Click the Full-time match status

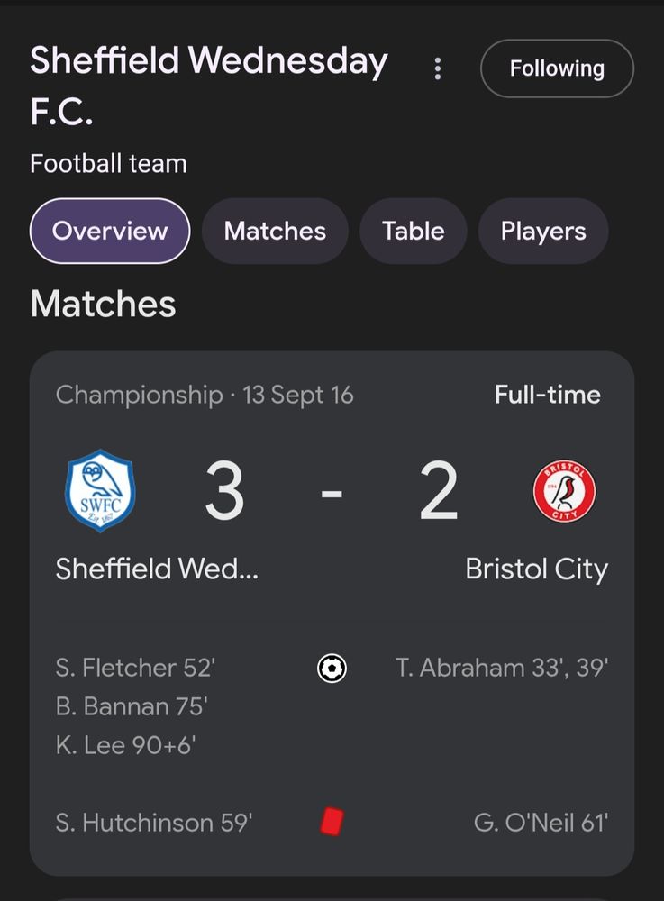[547, 395]
